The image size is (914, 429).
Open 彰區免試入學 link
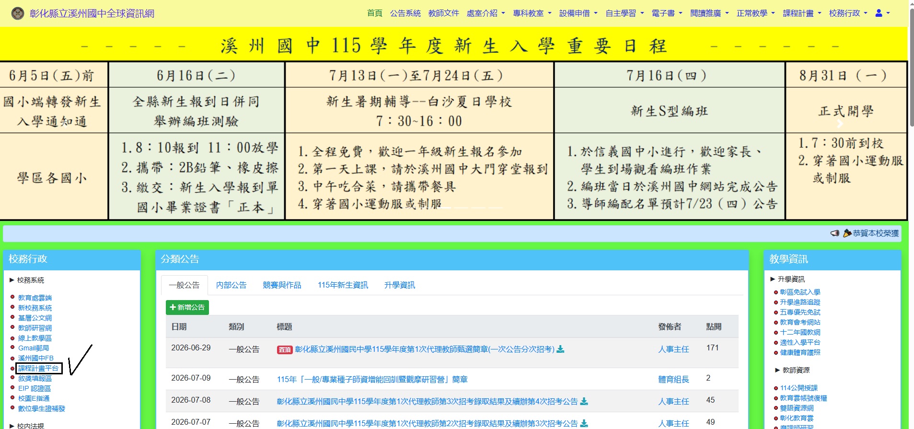click(x=800, y=292)
